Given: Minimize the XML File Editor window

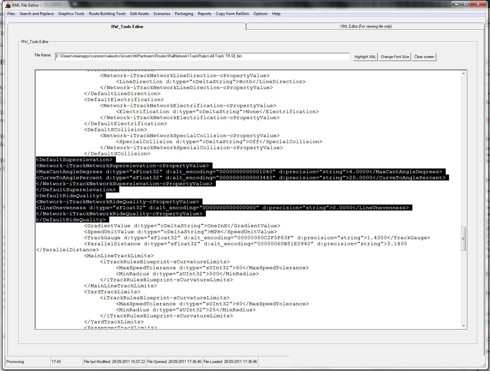Looking at the screenshot, I should 456,4.
